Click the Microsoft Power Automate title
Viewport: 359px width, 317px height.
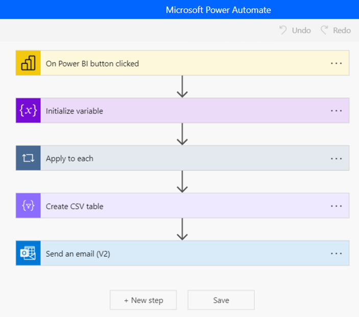[219, 10]
